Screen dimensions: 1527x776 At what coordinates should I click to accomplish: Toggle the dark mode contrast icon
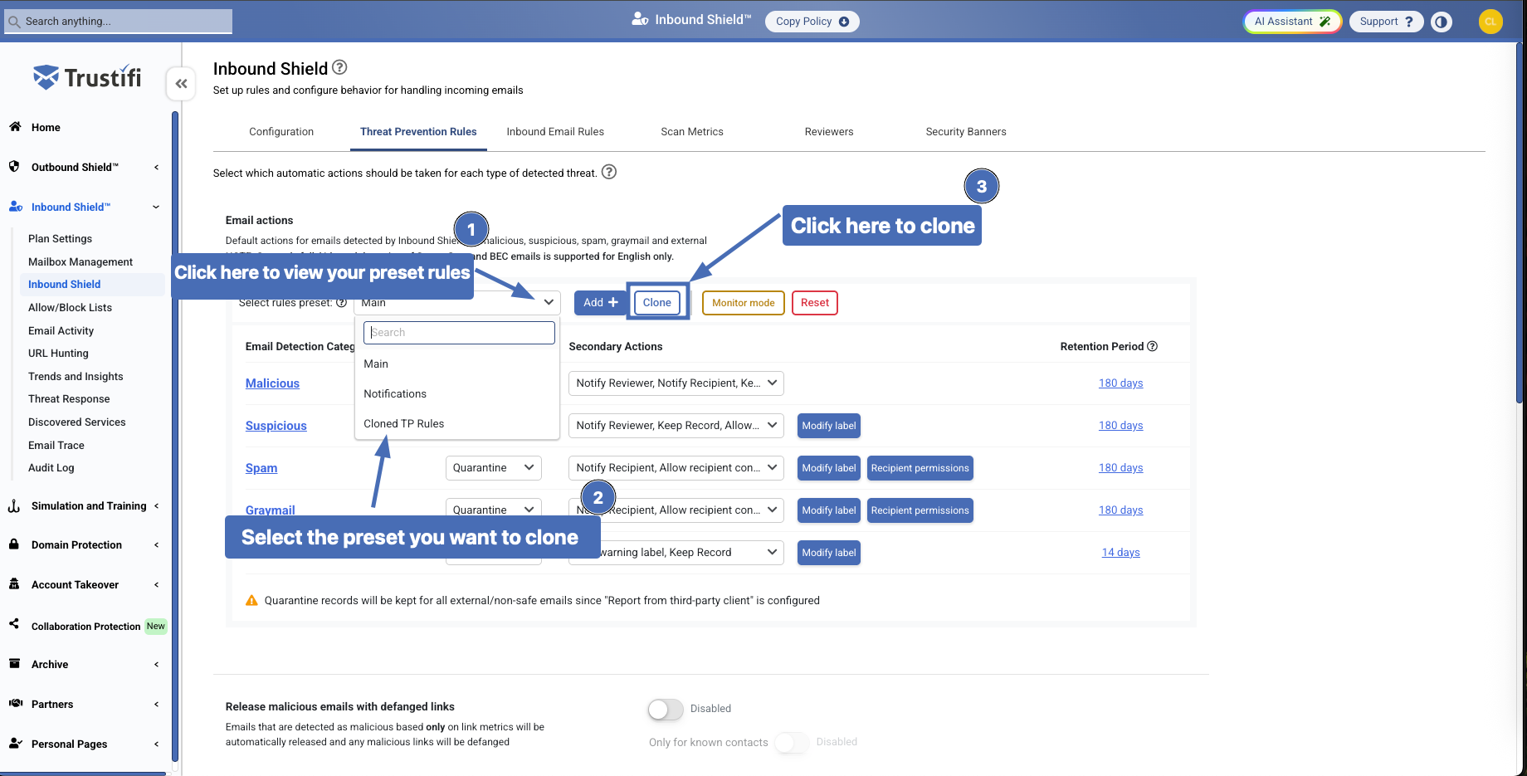coord(1442,22)
